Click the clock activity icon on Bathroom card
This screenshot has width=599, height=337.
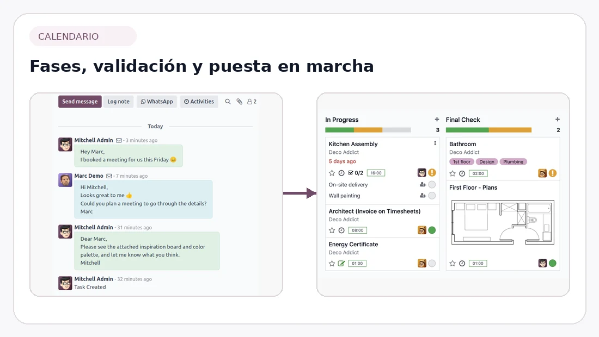point(462,173)
